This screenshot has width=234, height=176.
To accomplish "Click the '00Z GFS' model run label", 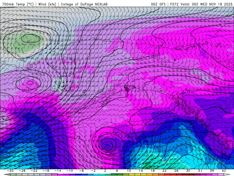I will [158, 4].
